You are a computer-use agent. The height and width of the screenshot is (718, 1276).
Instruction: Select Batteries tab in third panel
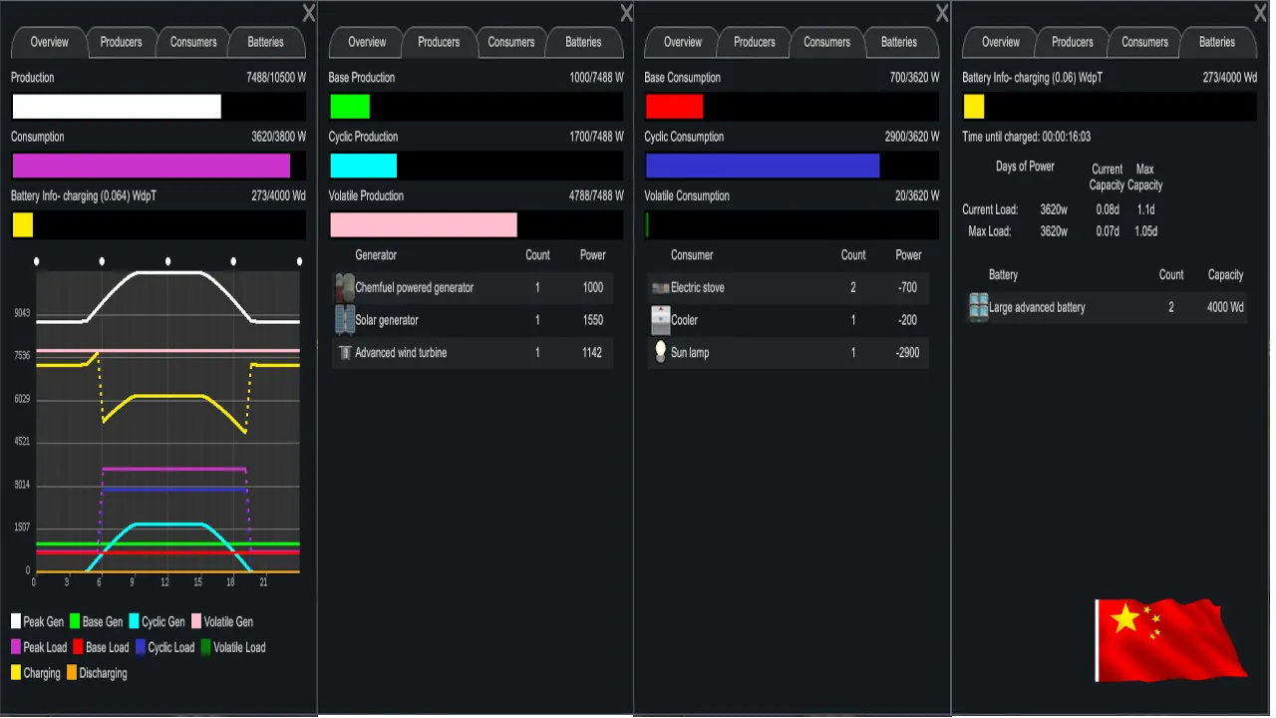(898, 42)
